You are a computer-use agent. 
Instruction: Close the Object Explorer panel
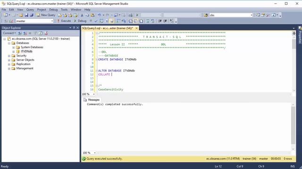pos(77,28)
